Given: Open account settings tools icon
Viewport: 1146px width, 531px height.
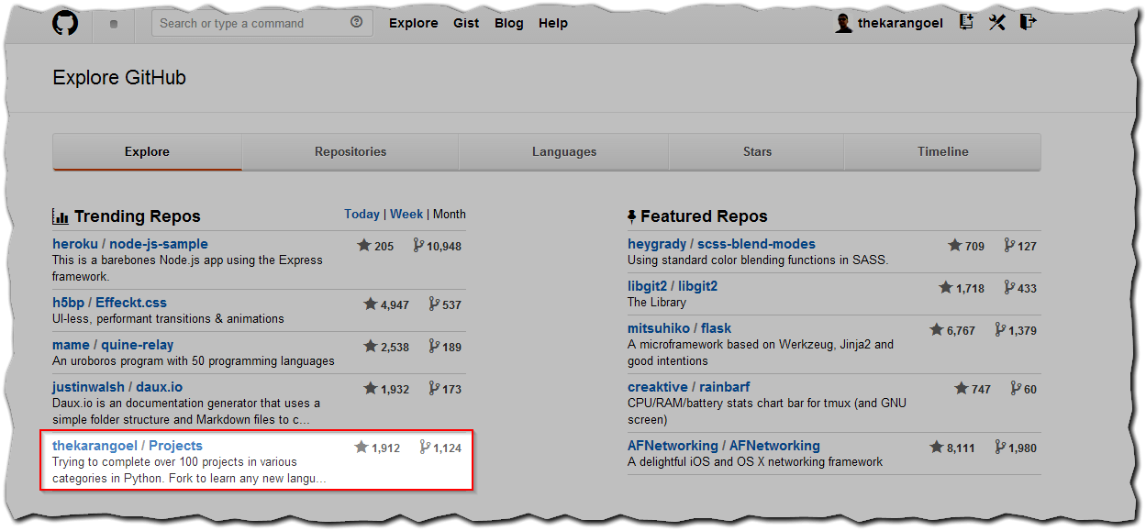Looking at the screenshot, I should [x=997, y=22].
